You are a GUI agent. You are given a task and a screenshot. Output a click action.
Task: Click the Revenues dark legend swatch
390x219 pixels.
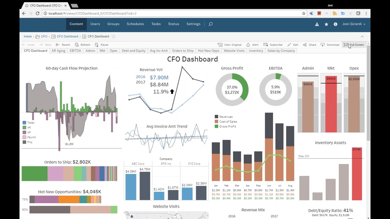coord(216,117)
